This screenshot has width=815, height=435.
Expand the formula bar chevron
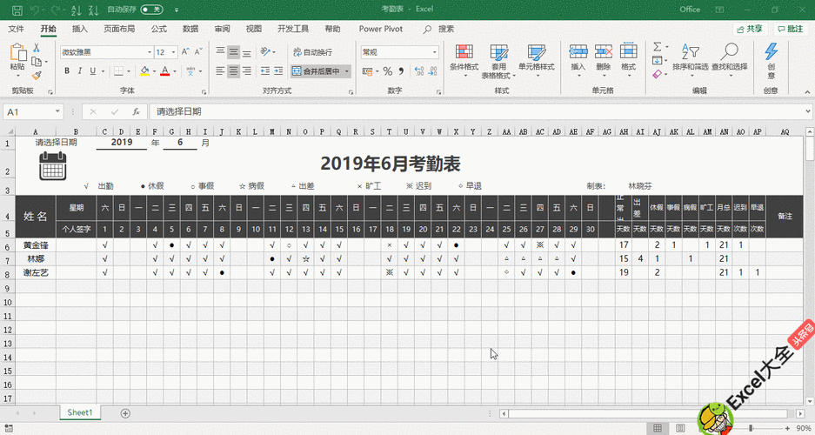pyautogui.click(x=808, y=111)
